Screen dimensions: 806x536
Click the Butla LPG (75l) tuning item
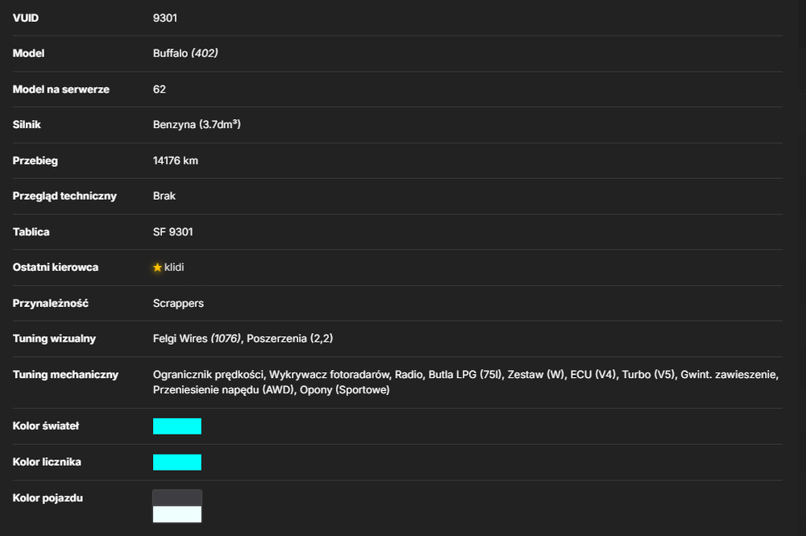pyautogui.click(x=465, y=375)
